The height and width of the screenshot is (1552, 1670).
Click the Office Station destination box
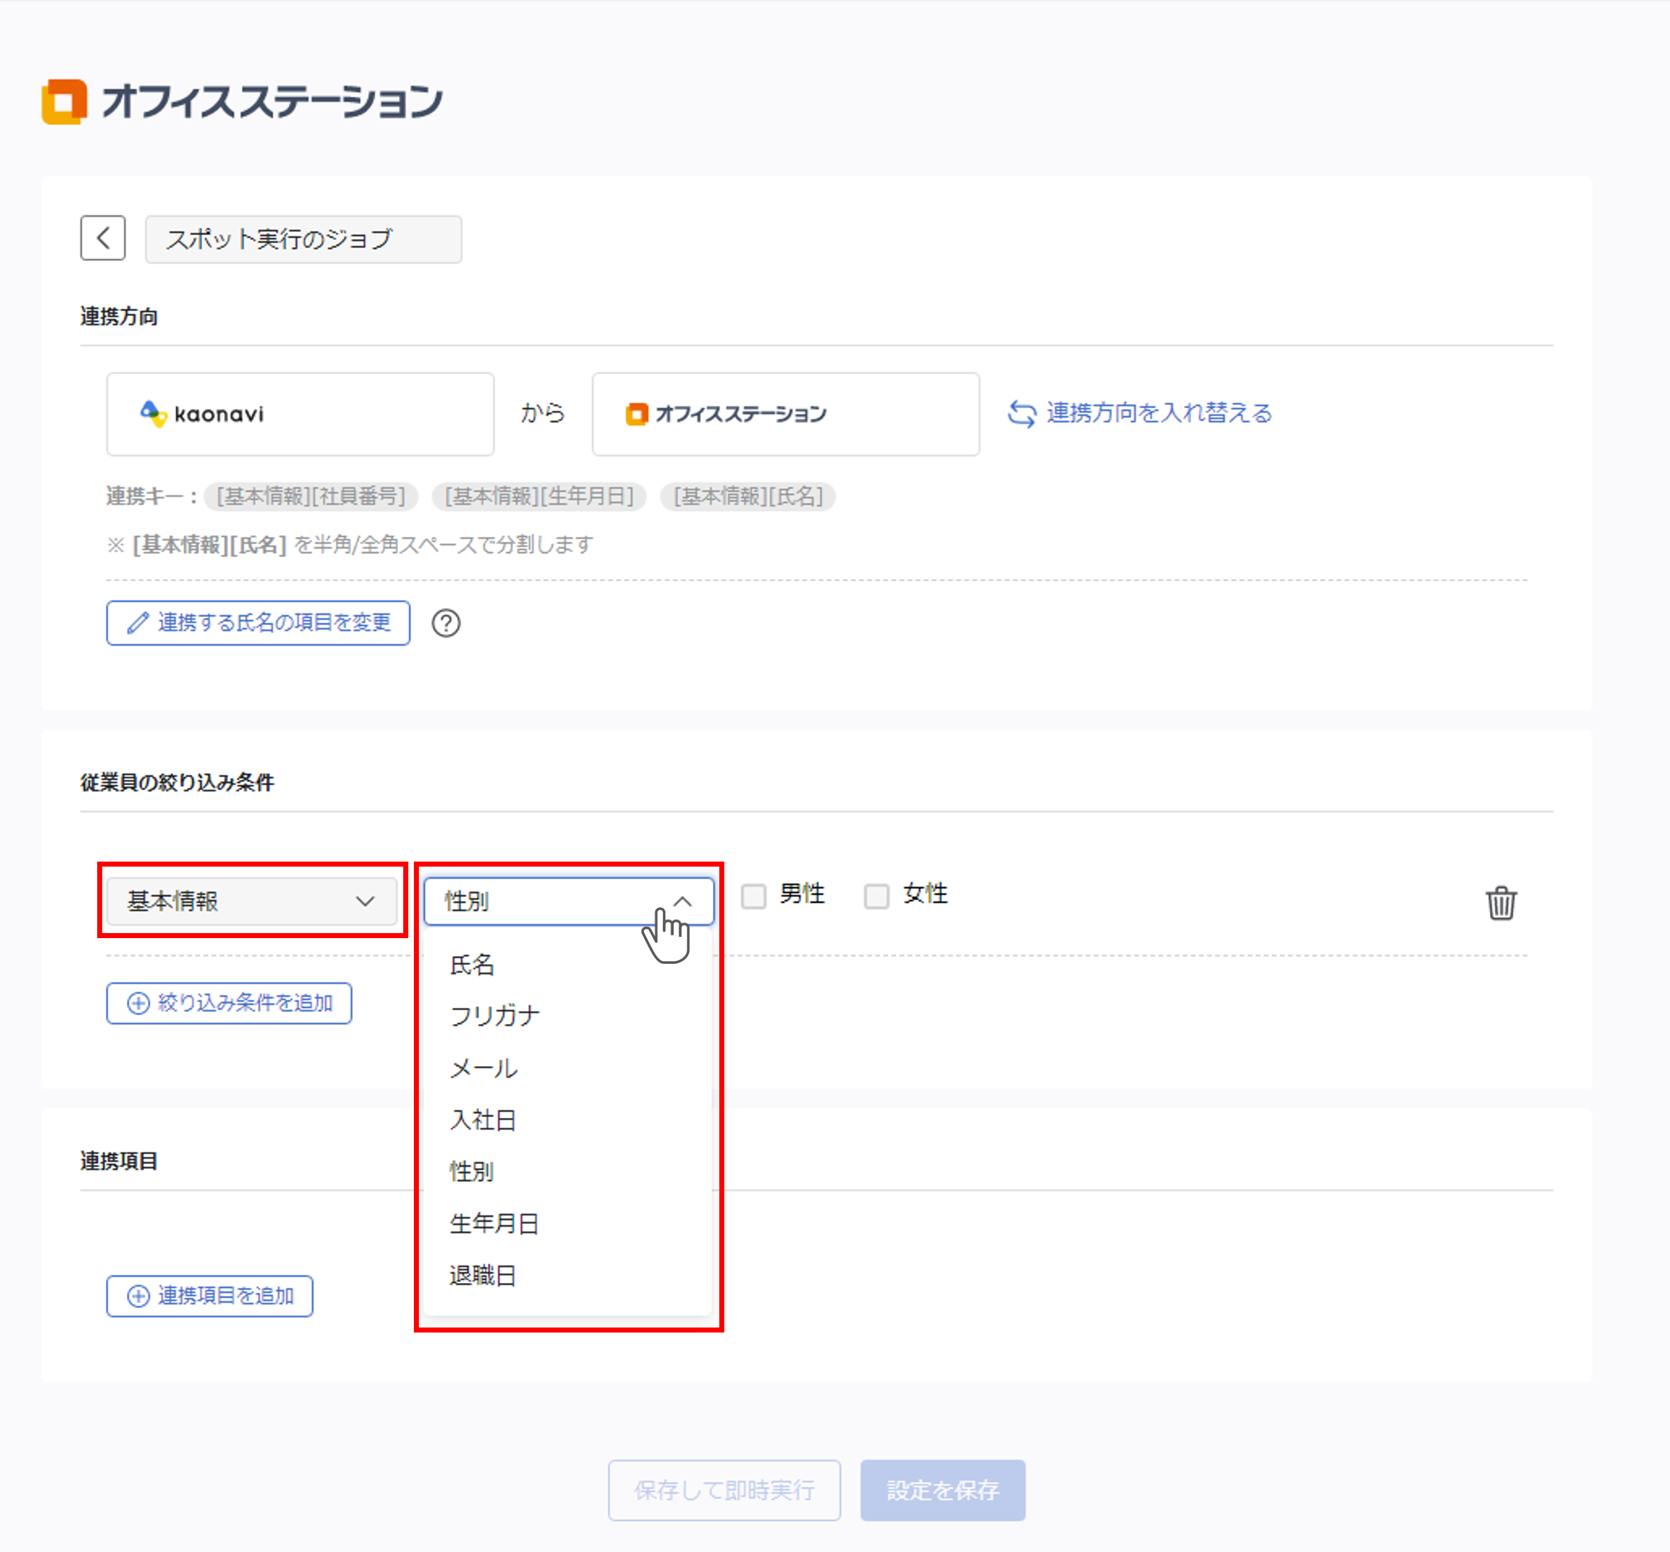(x=785, y=414)
